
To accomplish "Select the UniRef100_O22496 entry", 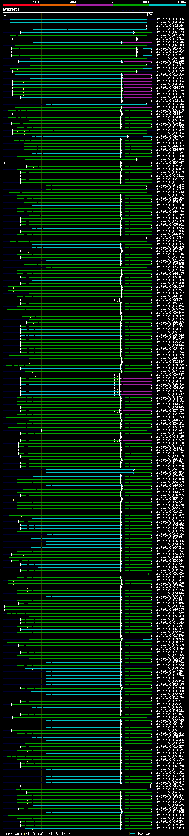I will click(x=170, y=68).
